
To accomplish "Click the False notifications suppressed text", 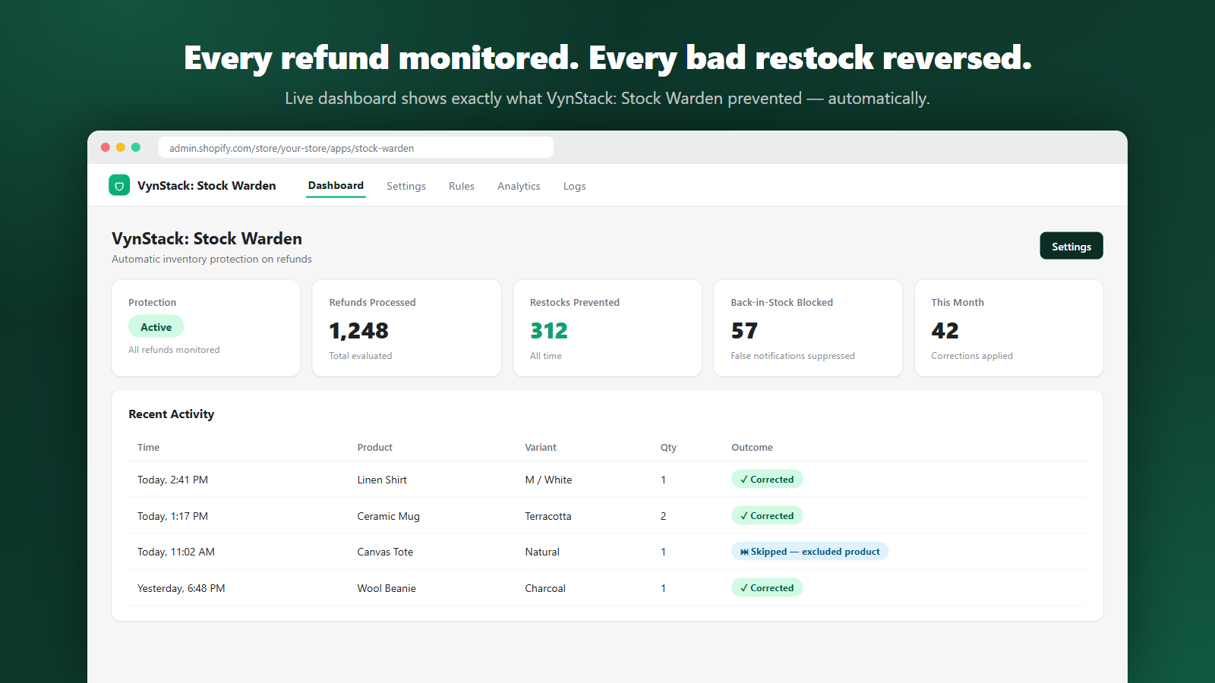I will pyautogui.click(x=793, y=356).
